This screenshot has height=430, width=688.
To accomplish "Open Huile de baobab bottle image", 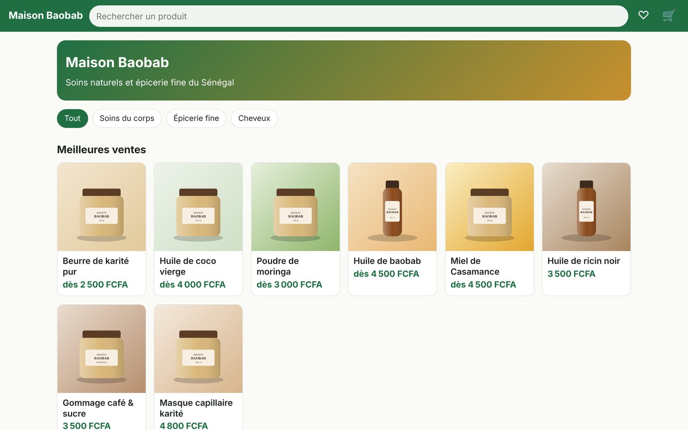I will click(x=392, y=207).
